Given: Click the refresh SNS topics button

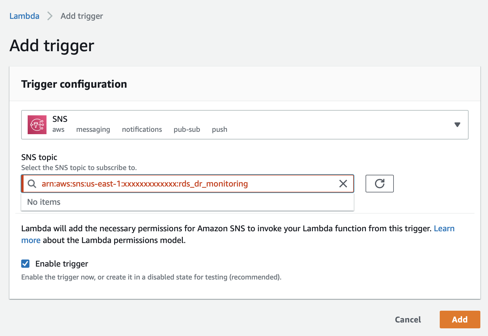Looking at the screenshot, I should click(x=379, y=184).
